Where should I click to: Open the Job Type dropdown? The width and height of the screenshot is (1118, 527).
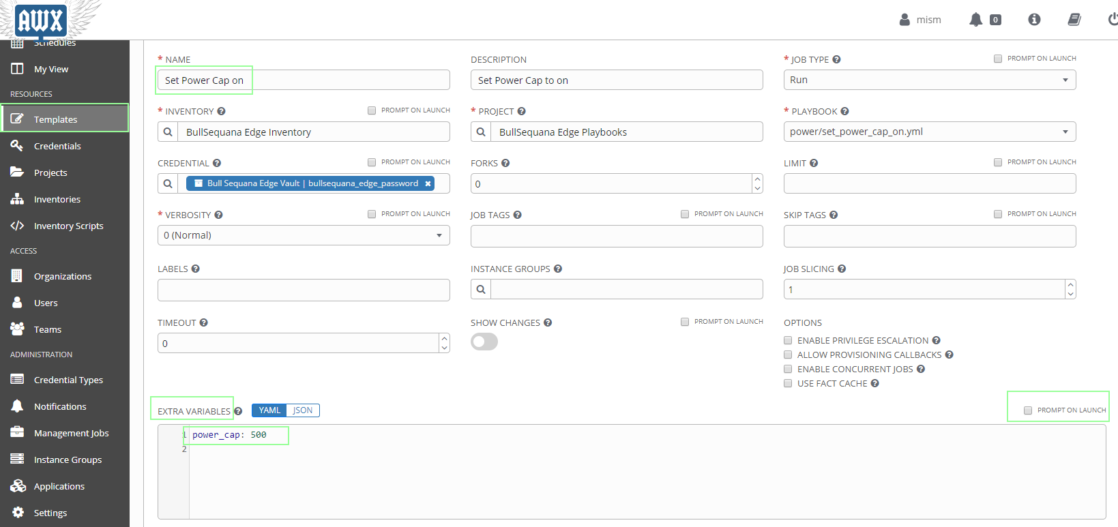click(930, 80)
